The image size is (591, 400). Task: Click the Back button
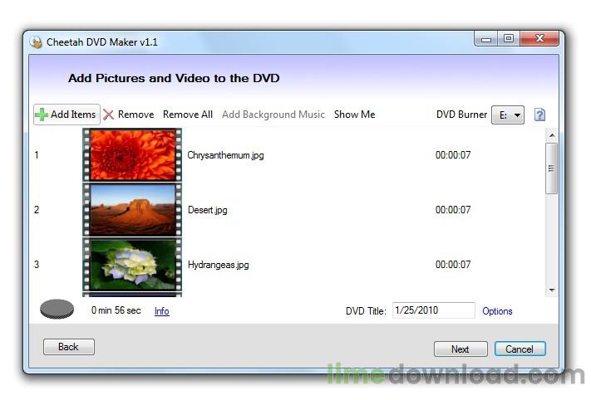pyautogui.click(x=69, y=347)
